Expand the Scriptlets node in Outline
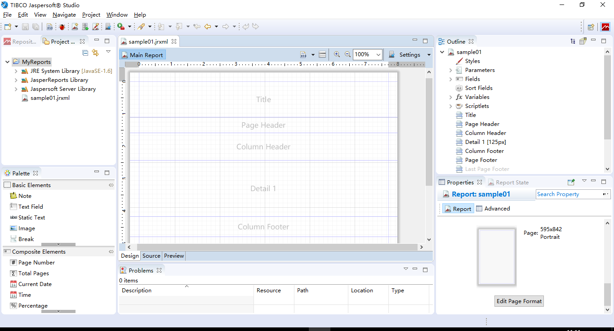 click(x=451, y=106)
